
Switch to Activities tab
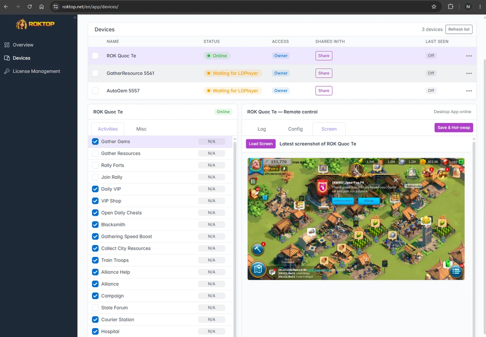click(108, 129)
